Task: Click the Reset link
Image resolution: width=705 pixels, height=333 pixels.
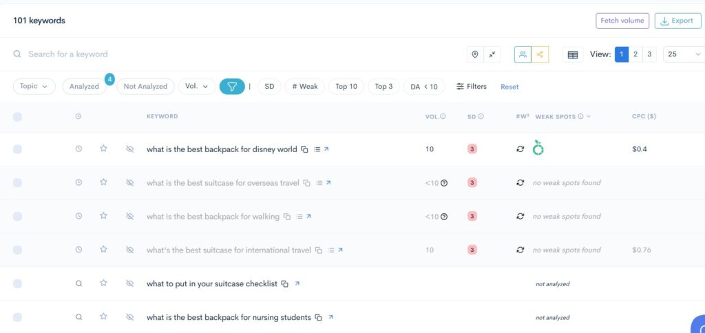Action: (x=509, y=87)
